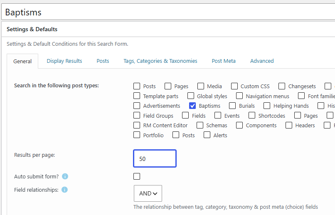The width and height of the screenshot is (335, 215).
Task: Check the Events checkbox
Action: click(218, 116)
